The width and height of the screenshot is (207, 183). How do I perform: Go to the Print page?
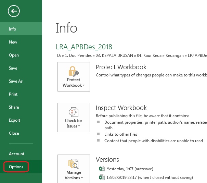[x=21, y=94]
